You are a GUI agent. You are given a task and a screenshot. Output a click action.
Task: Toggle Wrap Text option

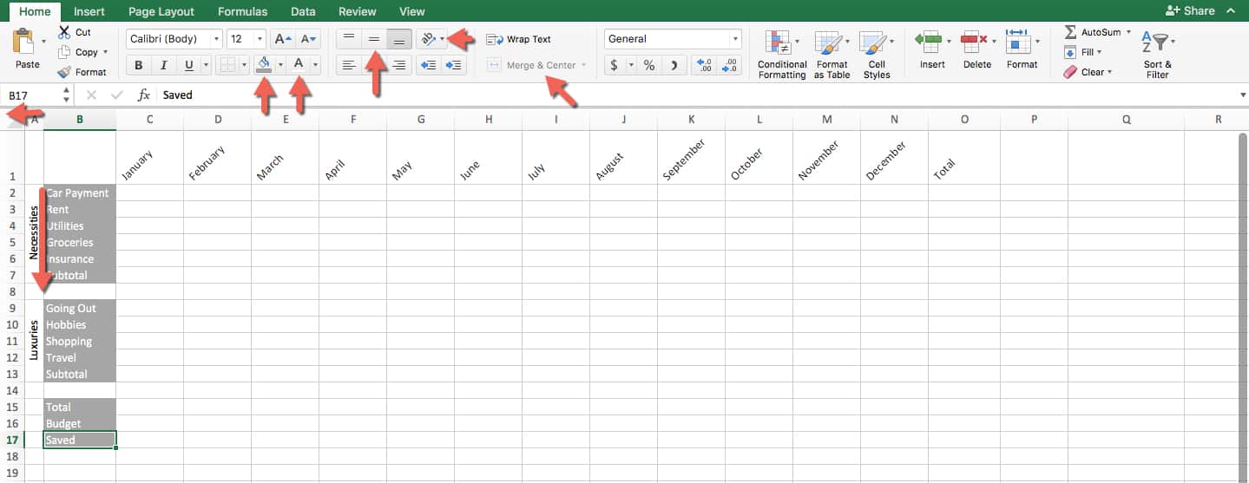[518, 39]
